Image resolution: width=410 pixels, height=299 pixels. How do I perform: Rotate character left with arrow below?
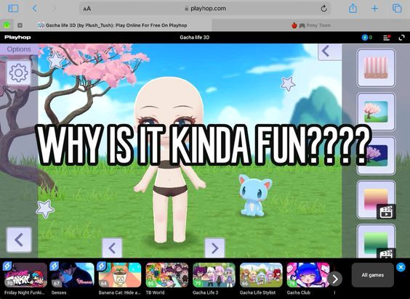(112, 247)
